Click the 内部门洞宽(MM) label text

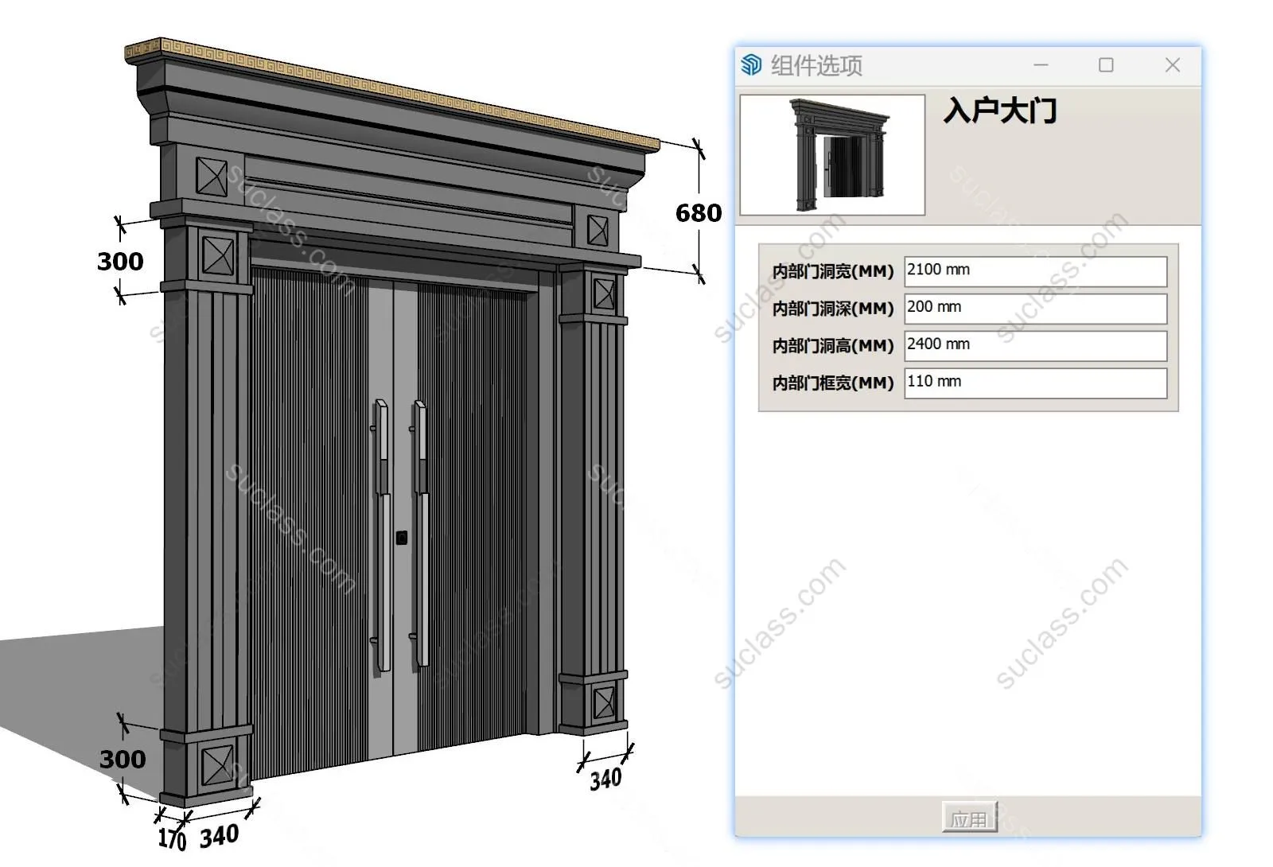tap(833, 272)
